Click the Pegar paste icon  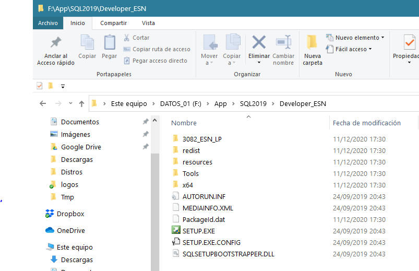[110, 42]
